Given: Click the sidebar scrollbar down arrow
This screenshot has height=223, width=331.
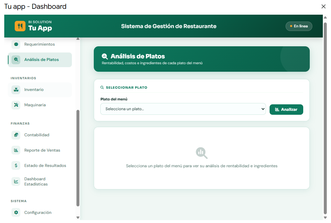Looking at the screenshot, I should [x=78, y=217].
